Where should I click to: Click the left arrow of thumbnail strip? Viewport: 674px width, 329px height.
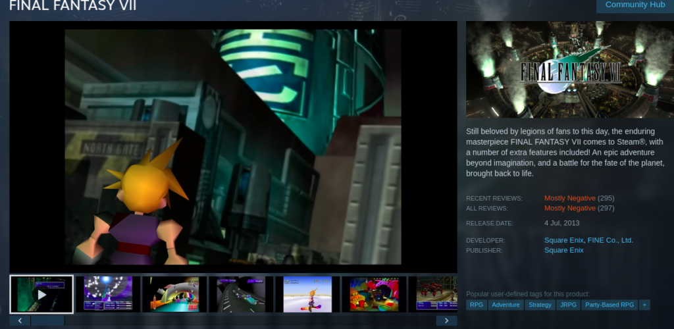tap(20, 320)
